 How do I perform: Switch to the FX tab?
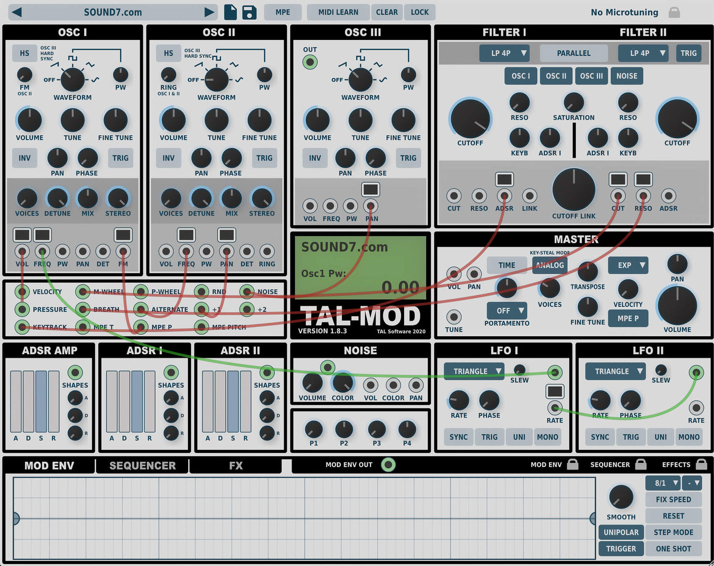pyautogui.click(x=236, y=466)
